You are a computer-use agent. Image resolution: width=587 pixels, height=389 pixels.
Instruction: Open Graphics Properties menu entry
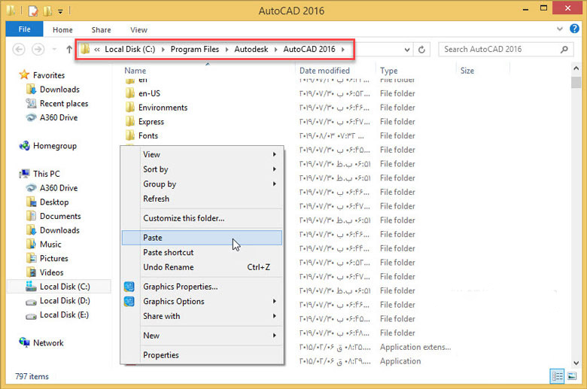click(x=202, y=287)
